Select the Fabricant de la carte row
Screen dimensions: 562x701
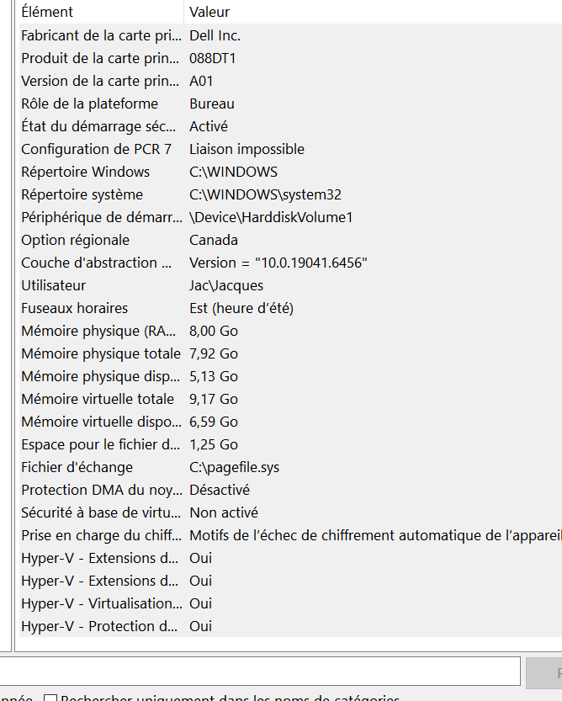click(290, 35)
